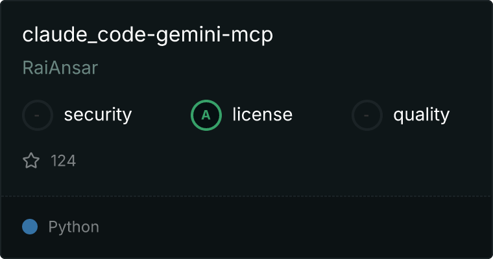Click the "claude_code" part of the title
The height and width of the screenshot is (259, 493).
[84, 34]
